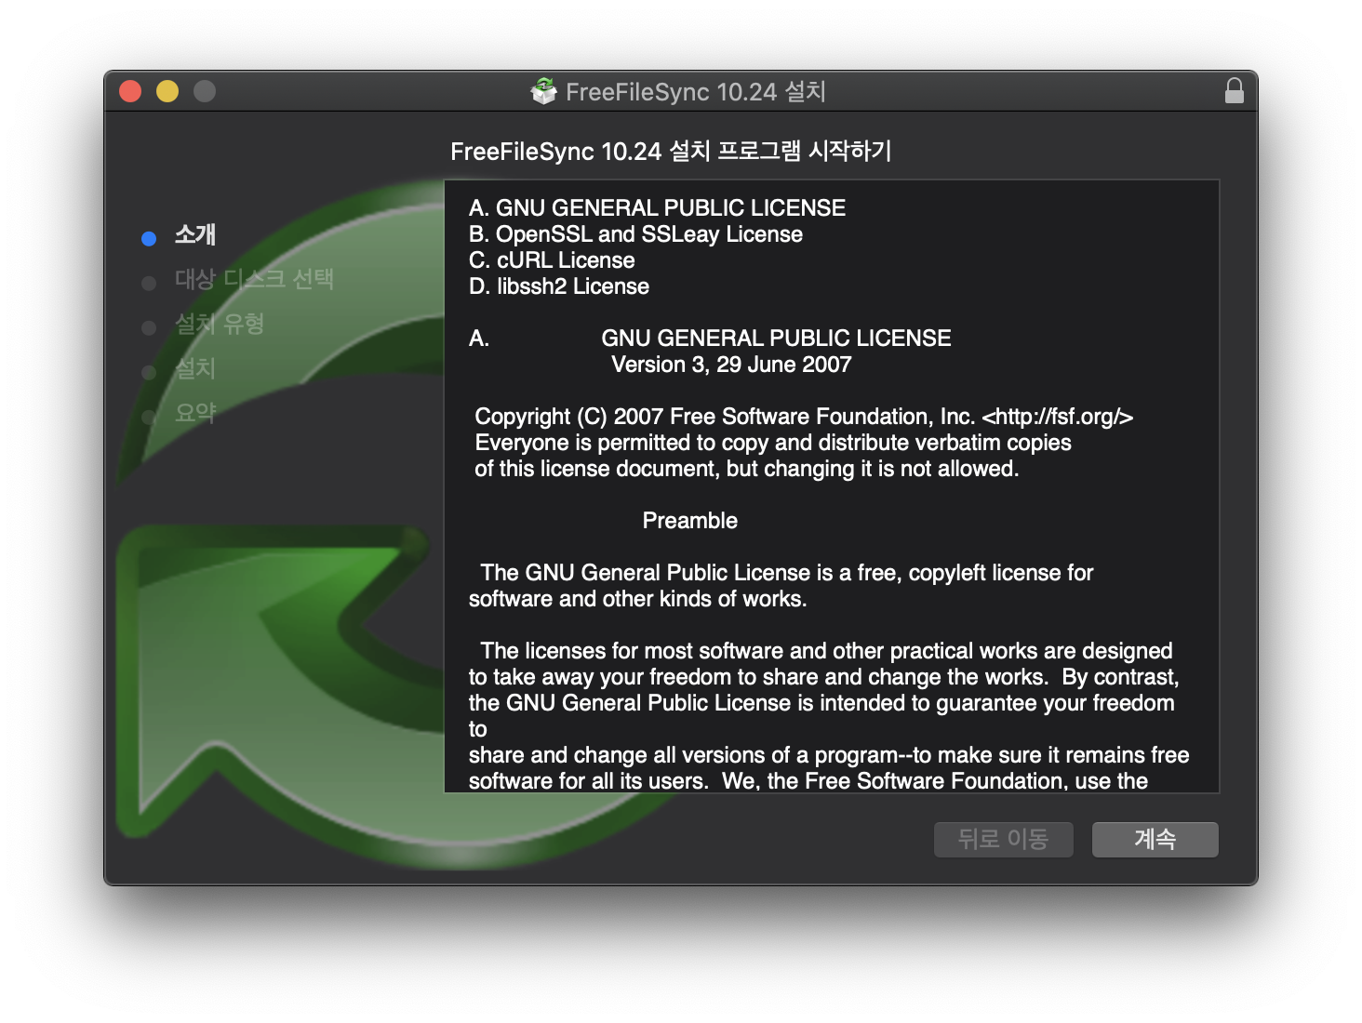Click 'software and other kinds of works.' line

point(637,598)
